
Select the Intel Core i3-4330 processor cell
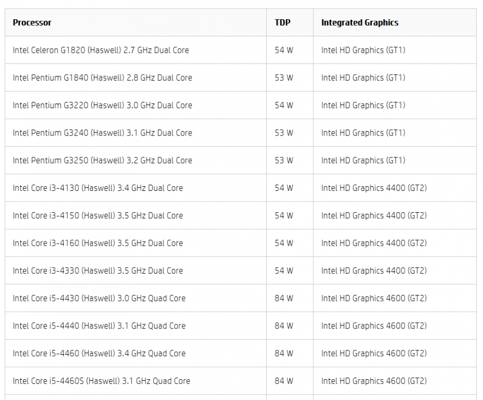98,271
